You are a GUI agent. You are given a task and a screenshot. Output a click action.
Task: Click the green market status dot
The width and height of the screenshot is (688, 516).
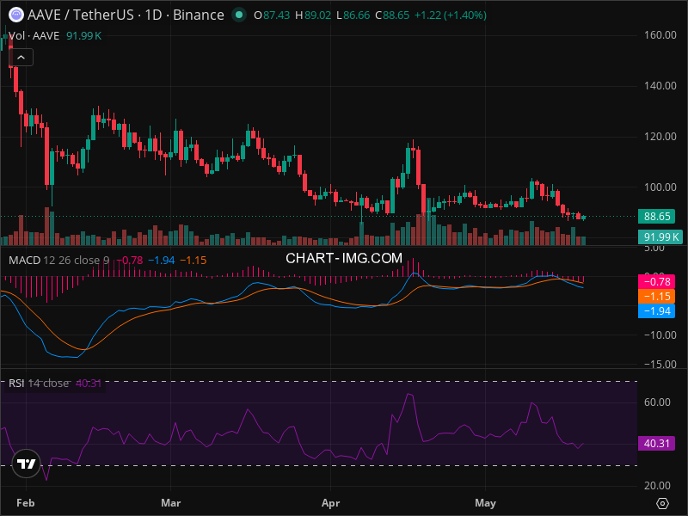point(239,15)
